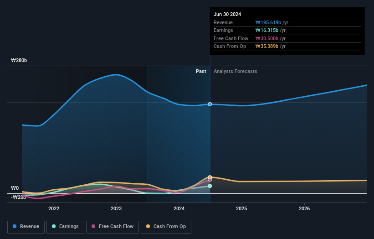Click the Past label
The height and width of the screenshot is (239, 374).
pos(201,71)
